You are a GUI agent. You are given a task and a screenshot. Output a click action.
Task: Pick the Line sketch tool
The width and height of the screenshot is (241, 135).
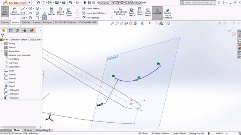23,9
